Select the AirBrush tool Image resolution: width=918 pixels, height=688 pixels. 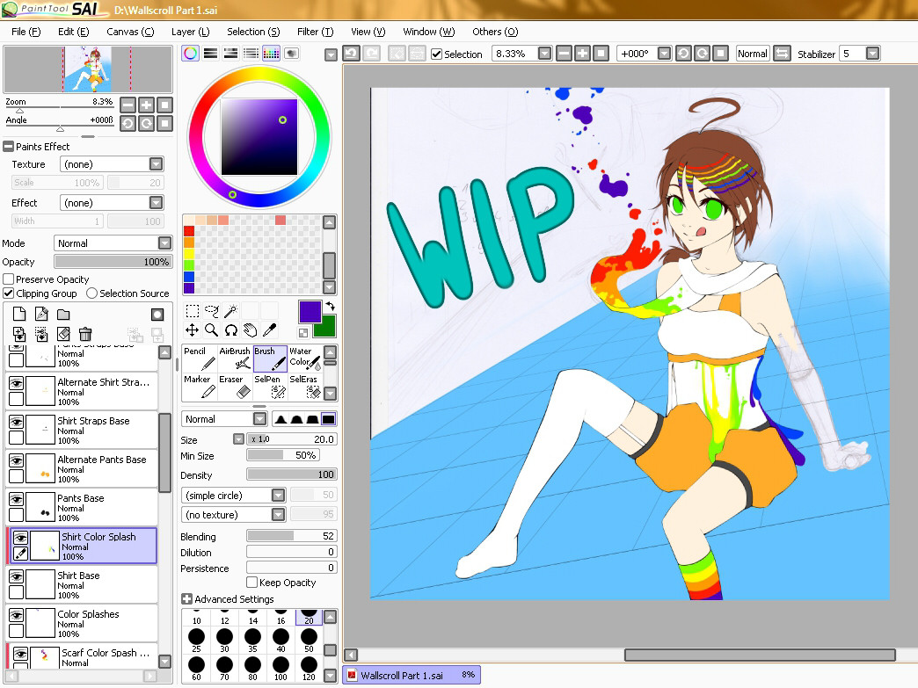tap(235, 358)
